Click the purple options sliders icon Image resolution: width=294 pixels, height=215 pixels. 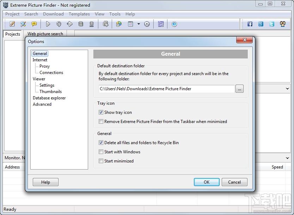161,24
